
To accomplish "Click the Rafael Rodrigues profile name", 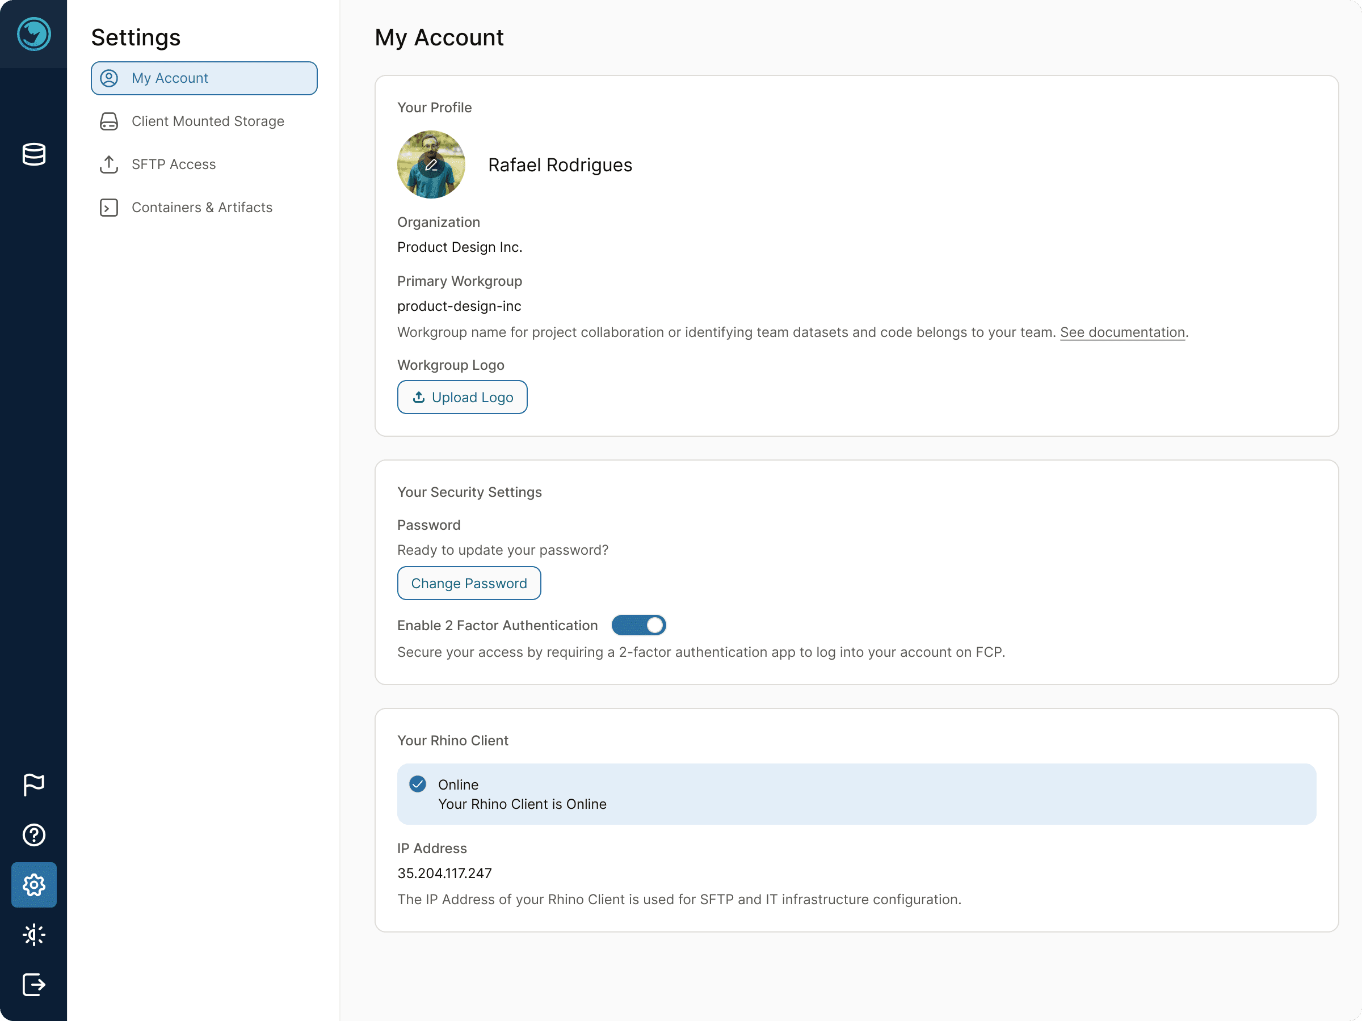I will click(x=560, y=165).
